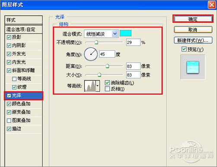Viewport: 217px width, 167px height.
Task: Click the 新建样式 new style button
Action: click(x=193, y=40)
